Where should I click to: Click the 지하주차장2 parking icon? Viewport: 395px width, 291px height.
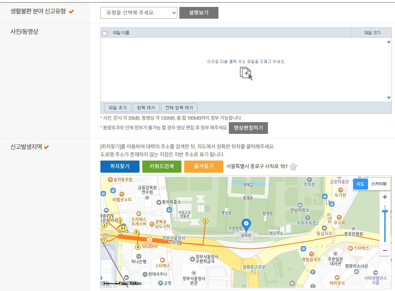pyautogui.click(x=307, y=218)
